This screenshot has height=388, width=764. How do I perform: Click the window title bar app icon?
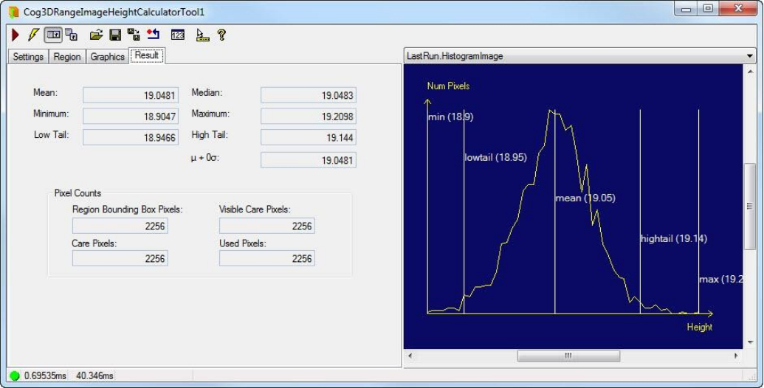13,12
